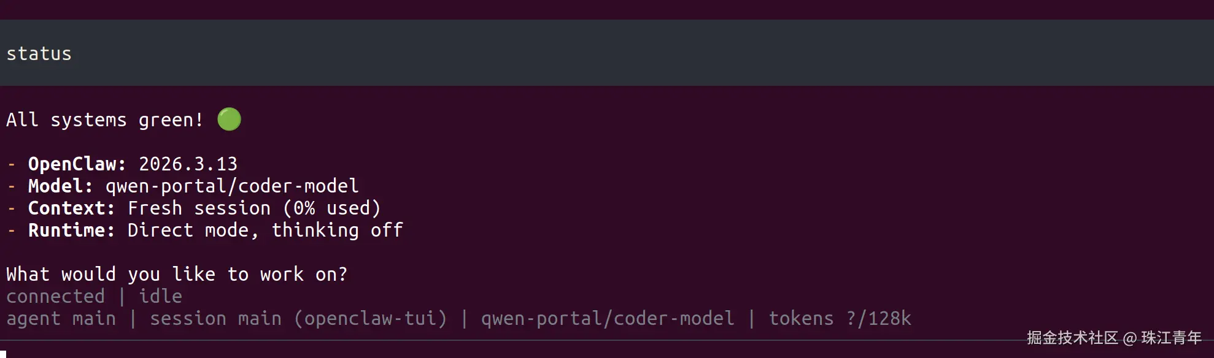The image size is (1214, 358).
Task: Click "Fresh session (0% used)" text
Action: click(254, 208)
